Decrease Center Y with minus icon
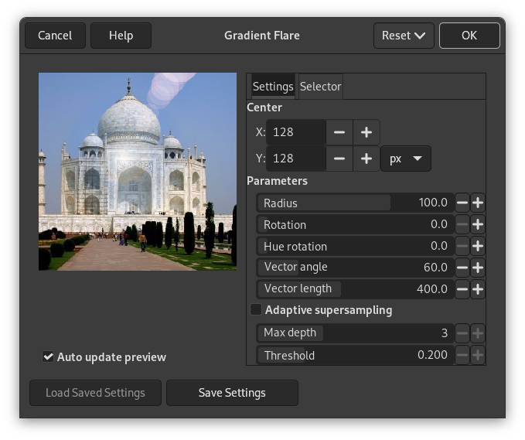This screenshot has height=440, width=525. click(339, 159)
